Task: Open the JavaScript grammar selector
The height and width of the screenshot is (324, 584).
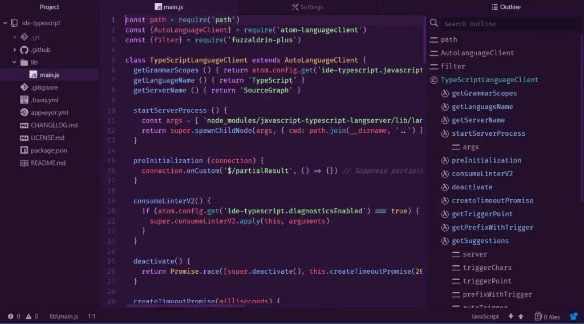Action: click(x=485, y=316)
